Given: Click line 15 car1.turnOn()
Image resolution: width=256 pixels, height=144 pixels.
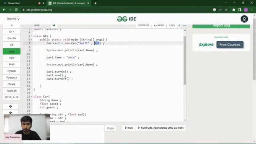Looking at the screenshot, I should tap(59, 72).
